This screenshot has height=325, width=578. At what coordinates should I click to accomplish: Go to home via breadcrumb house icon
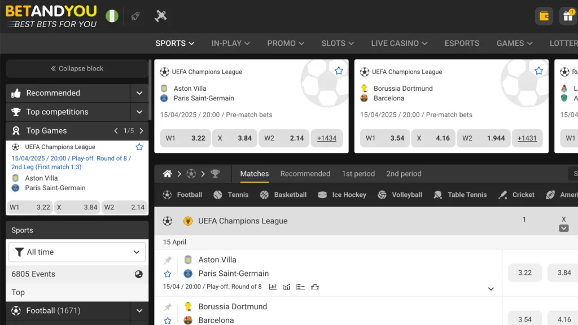[167, 174]
